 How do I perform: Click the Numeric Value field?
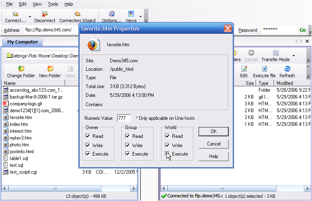[x=124, y=118]
